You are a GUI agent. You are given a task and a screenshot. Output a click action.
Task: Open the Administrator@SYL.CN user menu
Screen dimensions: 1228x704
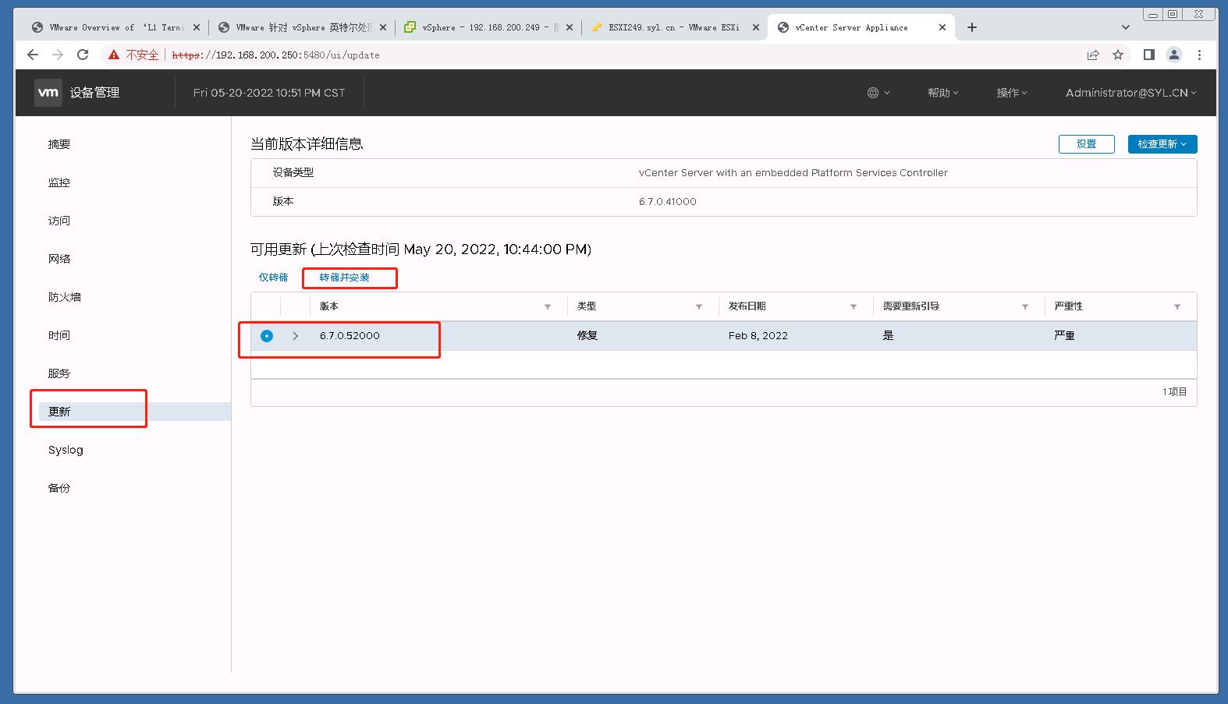1130,93
